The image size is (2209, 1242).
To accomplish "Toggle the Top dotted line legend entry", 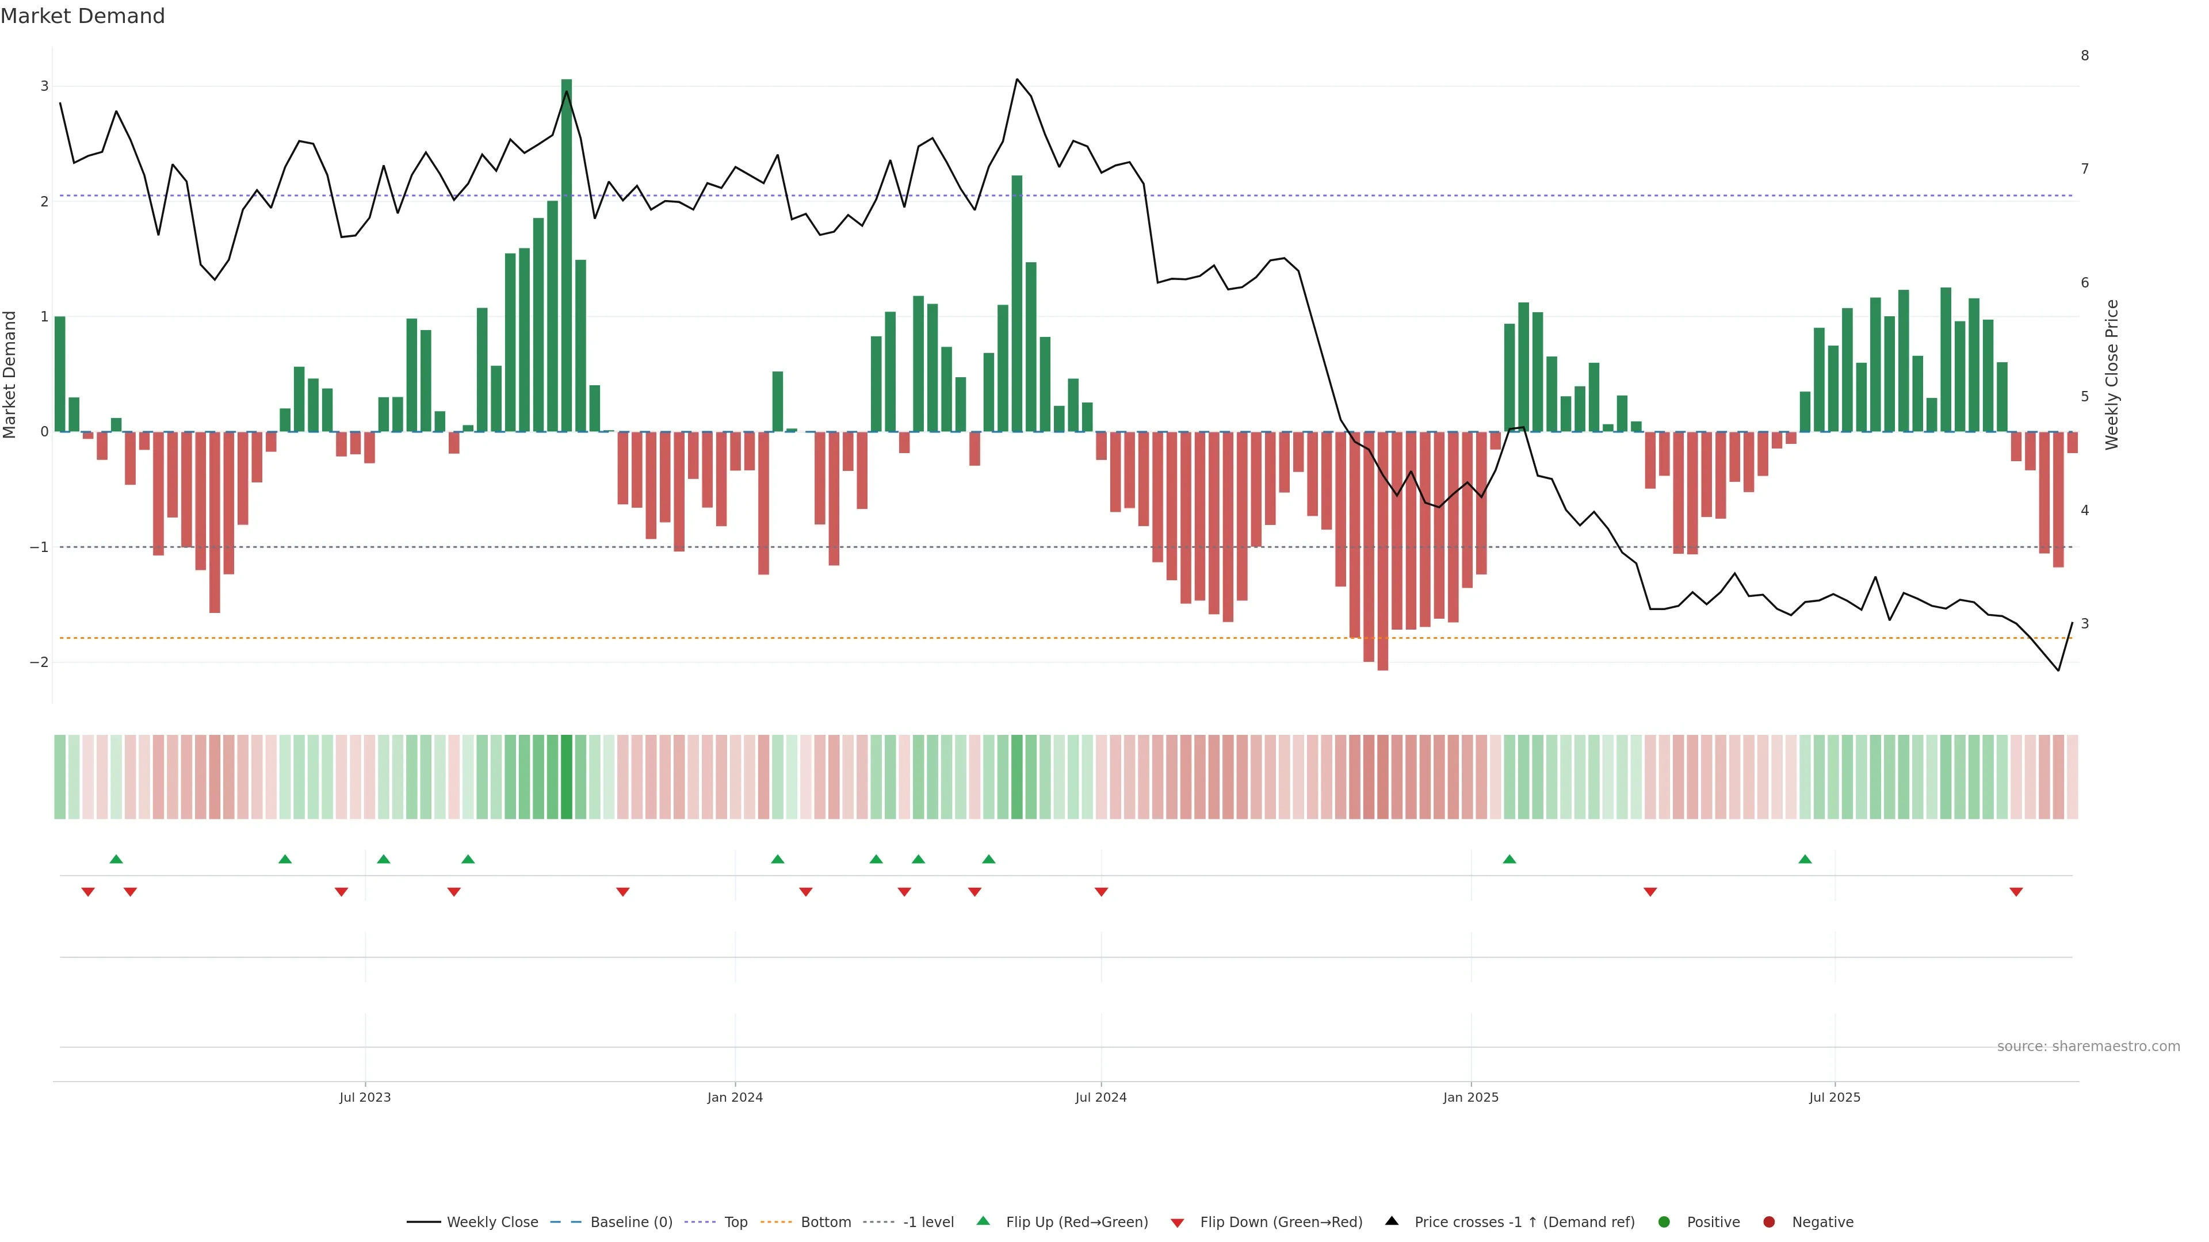I will [x=735, y=1221].
